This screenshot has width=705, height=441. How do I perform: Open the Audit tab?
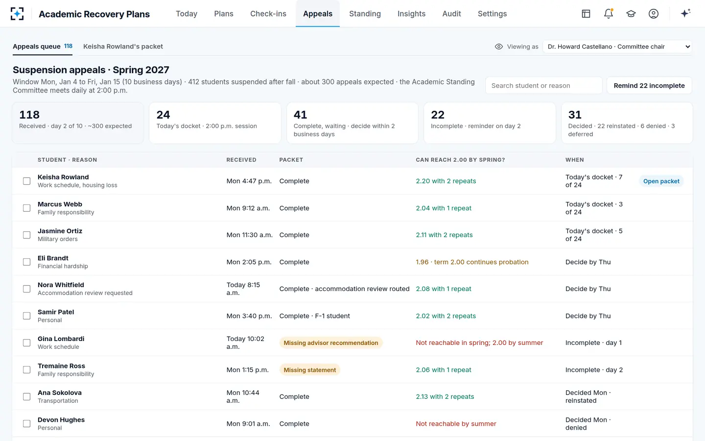(x=451, y=14)
